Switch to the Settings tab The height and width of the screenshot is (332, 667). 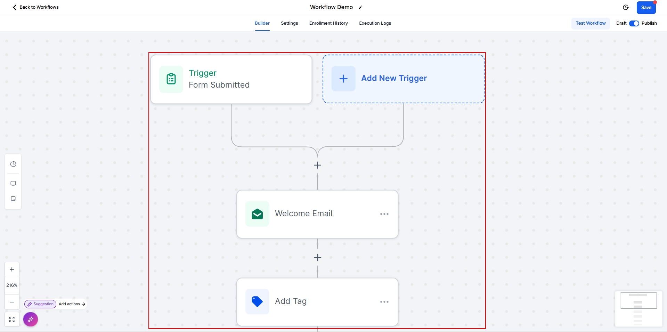tap(289, 23)
